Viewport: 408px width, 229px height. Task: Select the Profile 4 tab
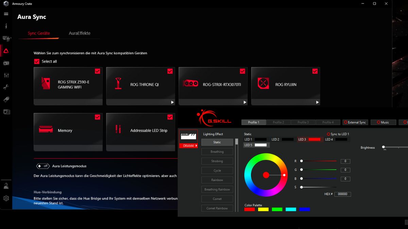pos(328,122)
